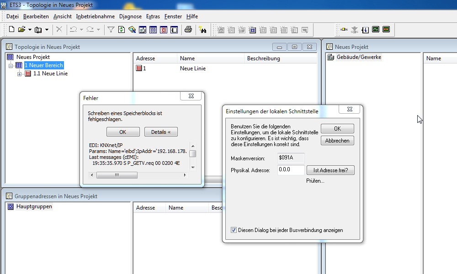
Task: Open the Diagnose menu
Action: [130, 16]
